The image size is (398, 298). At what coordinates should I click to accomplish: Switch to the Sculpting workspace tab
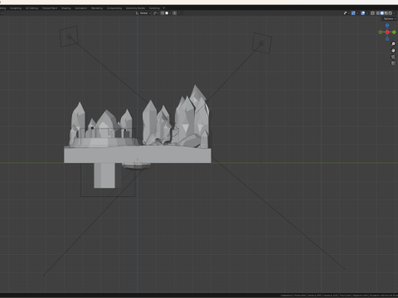(x=16, y=8)
